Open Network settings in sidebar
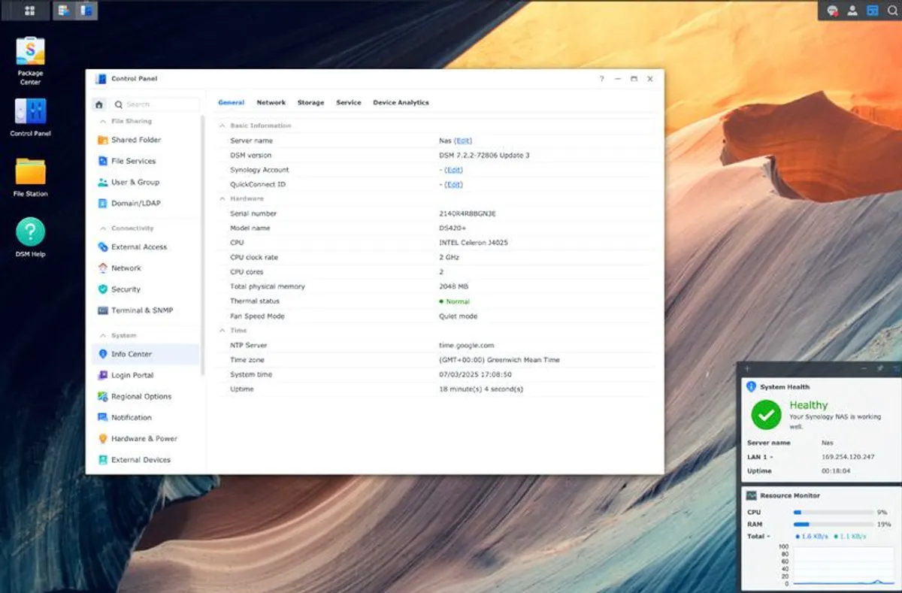Viewport: 902px width, 593px height. (x=145, y=268)
